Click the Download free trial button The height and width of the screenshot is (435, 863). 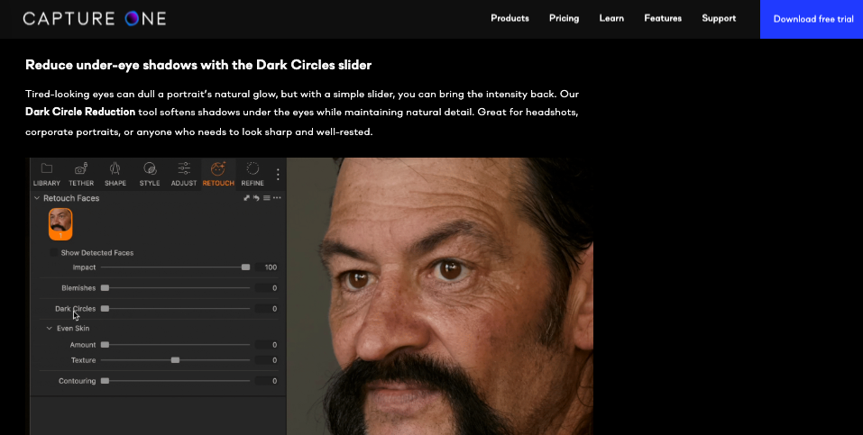[x=812, y=19]
